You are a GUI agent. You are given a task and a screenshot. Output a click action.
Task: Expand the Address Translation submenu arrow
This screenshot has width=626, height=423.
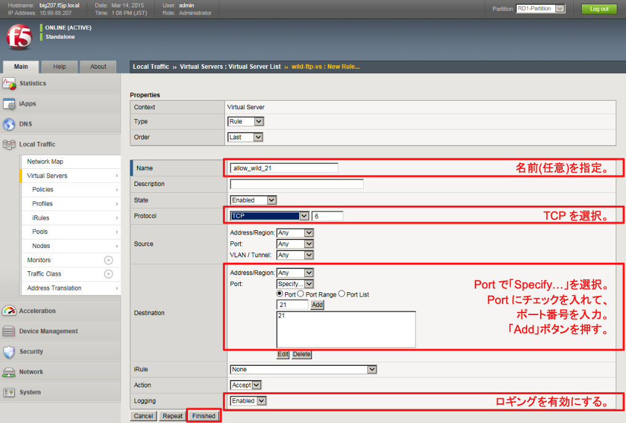tap(117, 288)
